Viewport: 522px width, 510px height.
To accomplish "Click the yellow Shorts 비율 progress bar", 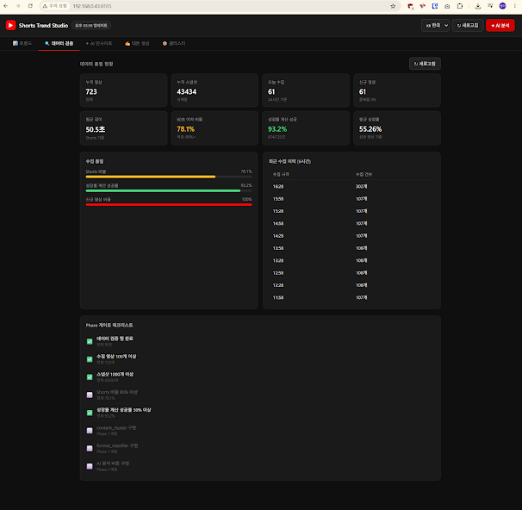I will click(151, 177).
